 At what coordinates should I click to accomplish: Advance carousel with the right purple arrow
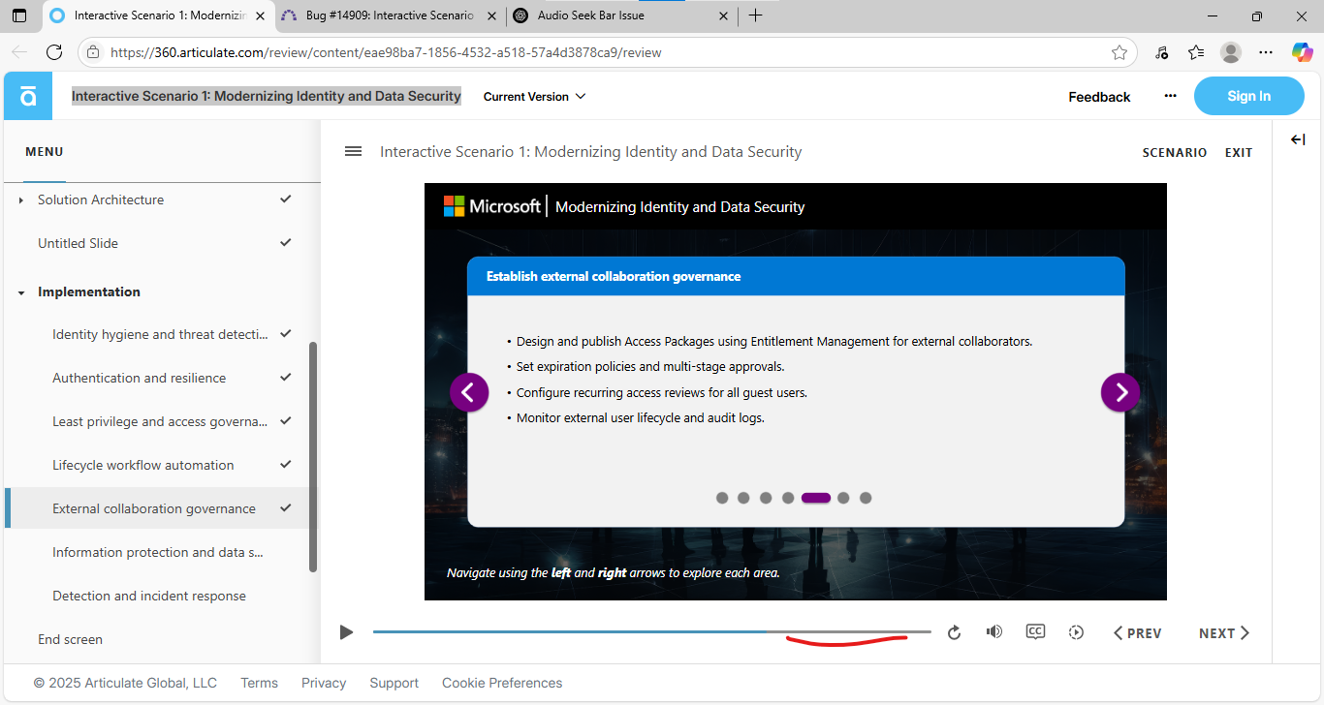(1120, 392)
